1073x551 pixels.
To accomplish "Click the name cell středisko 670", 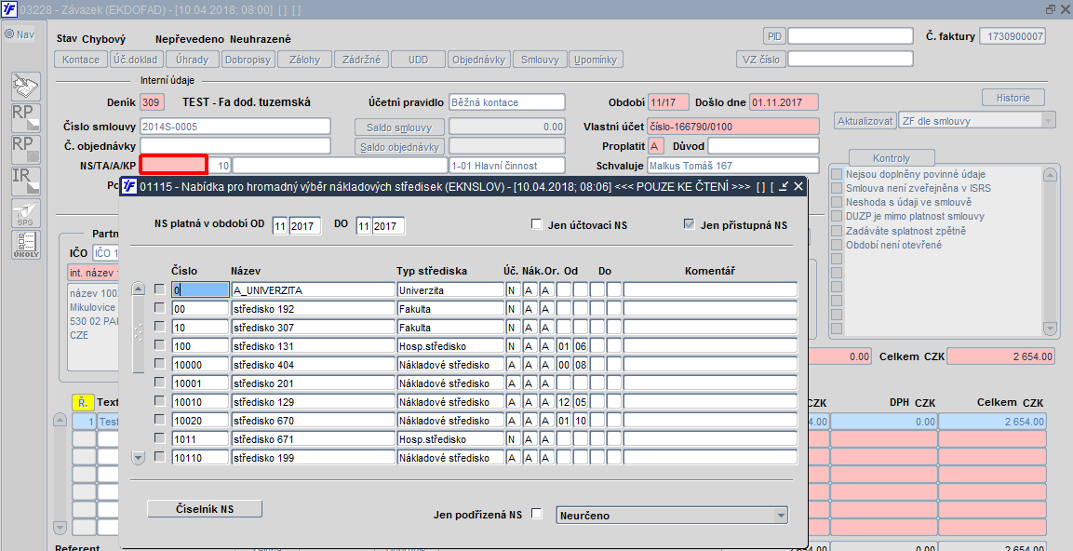I will 313,421.
